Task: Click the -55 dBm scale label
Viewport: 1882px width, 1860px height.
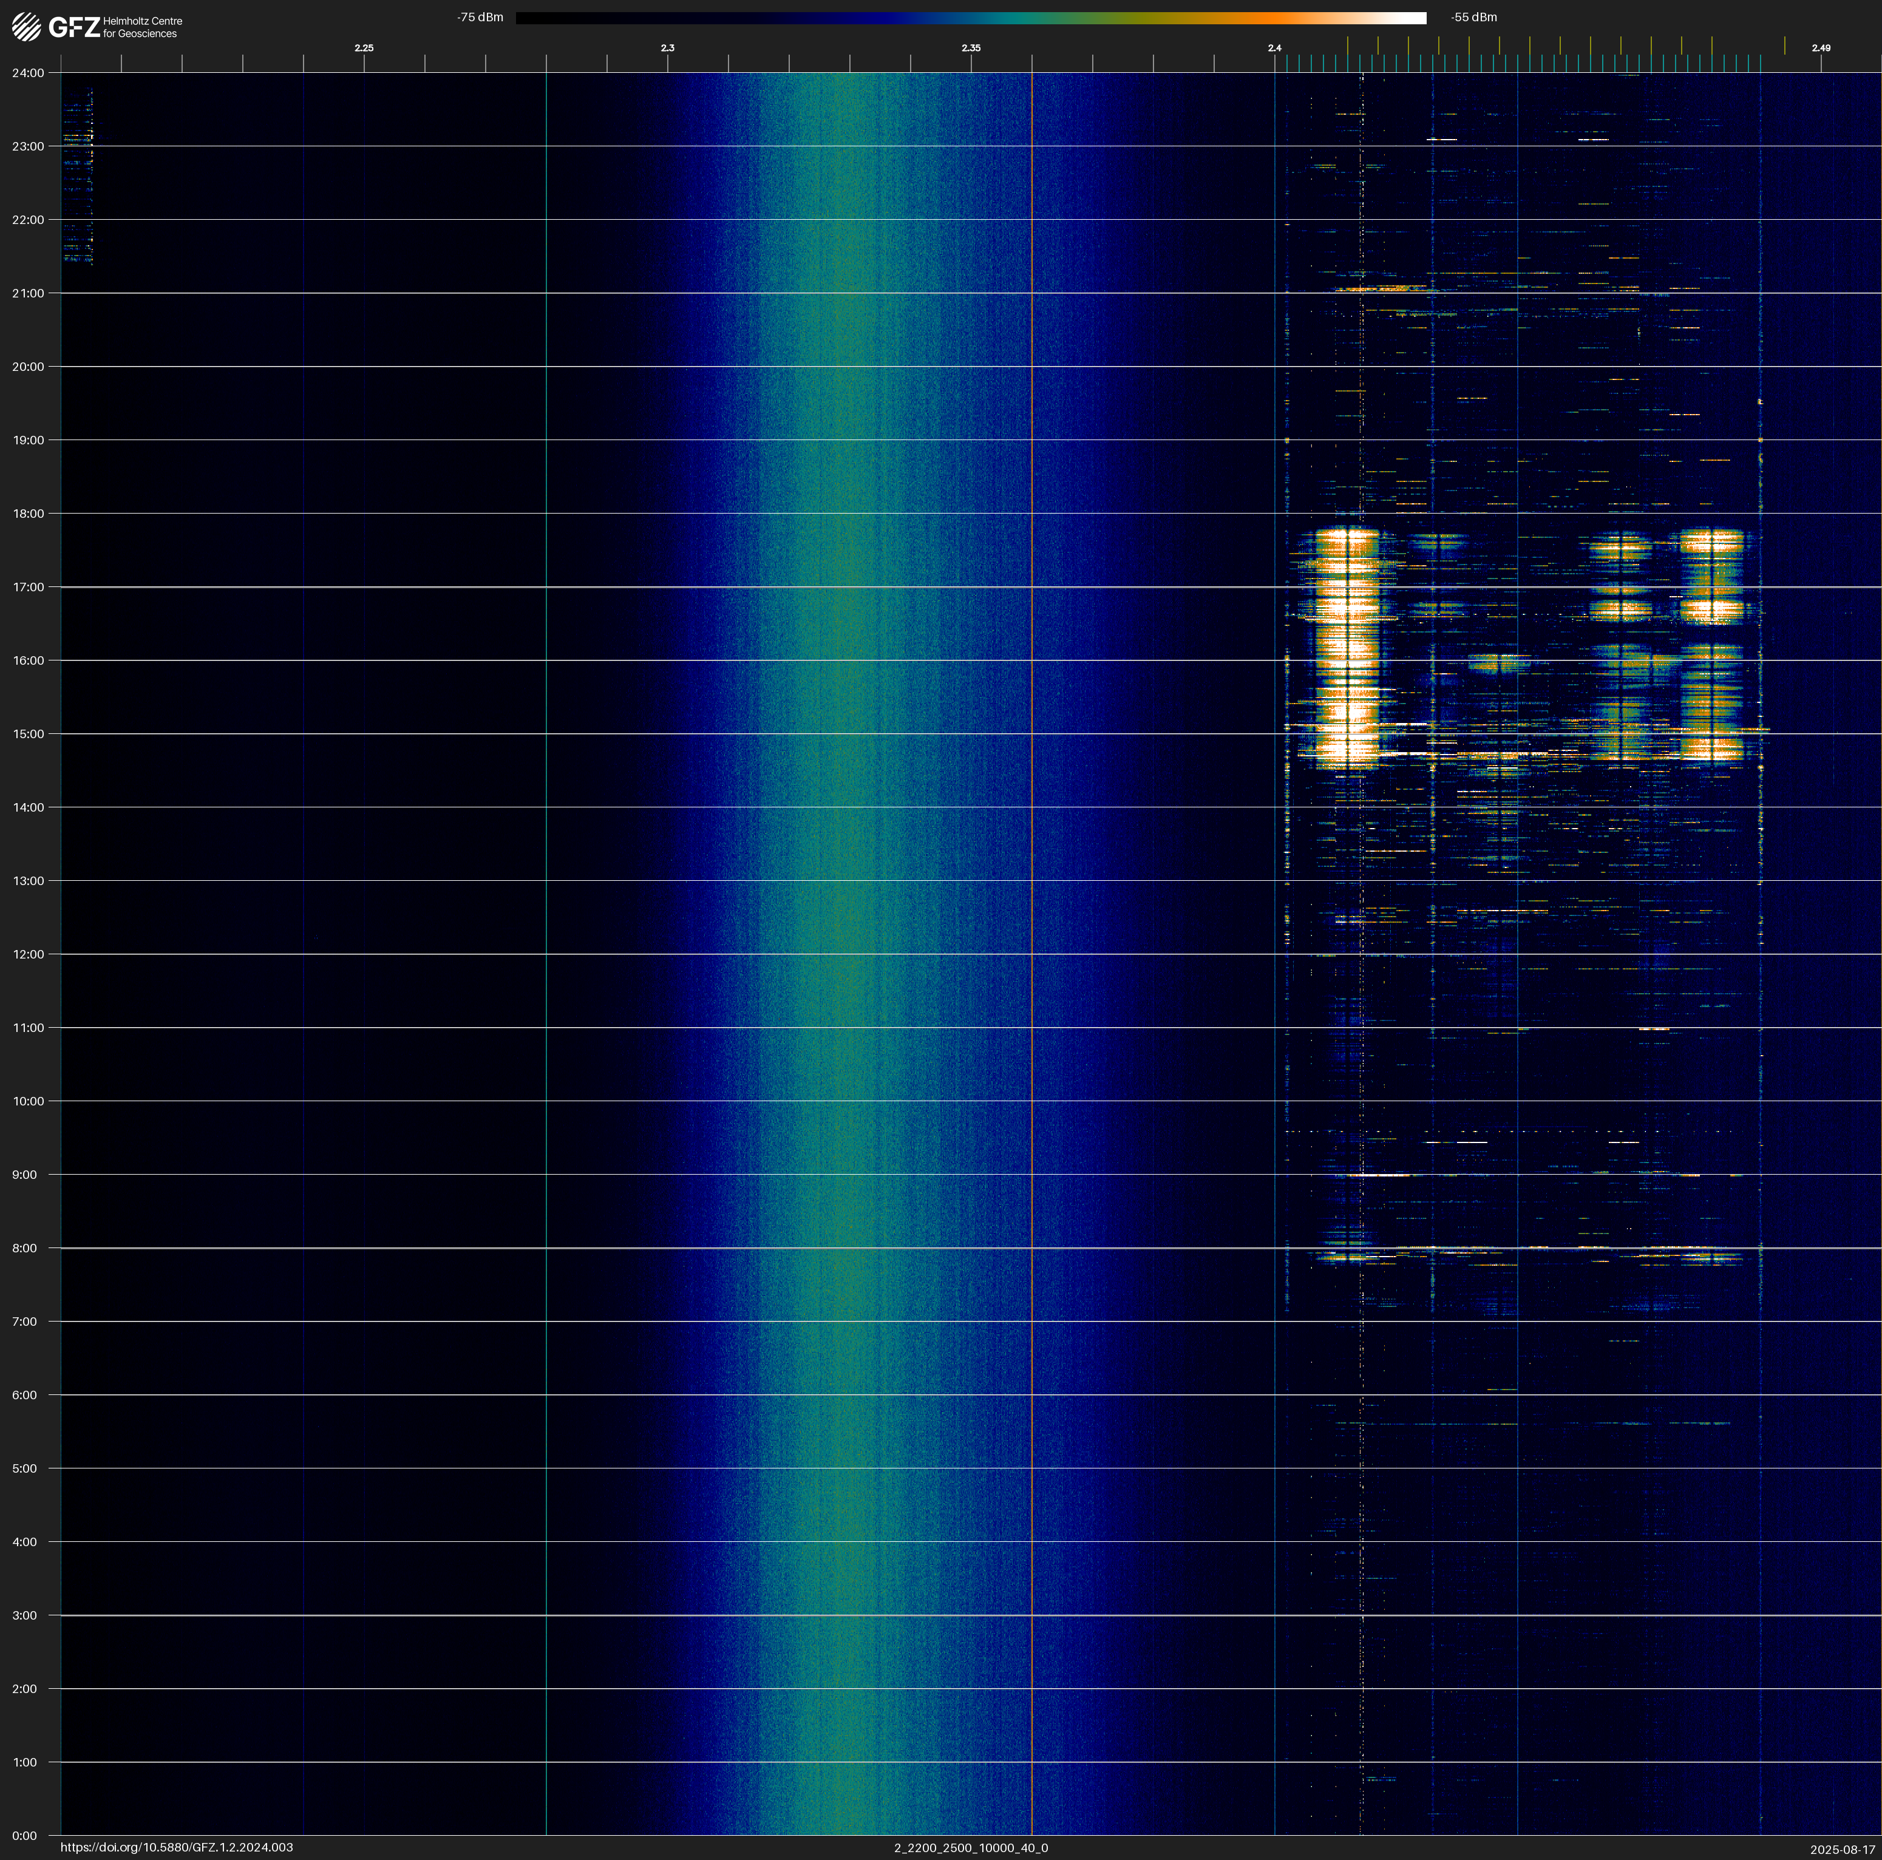Action: (1474, 18)
